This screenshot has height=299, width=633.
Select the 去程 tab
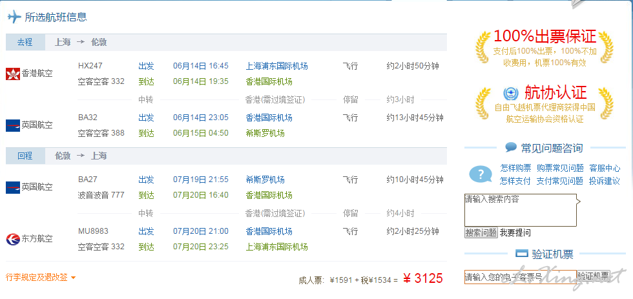[x=25, y=42]
